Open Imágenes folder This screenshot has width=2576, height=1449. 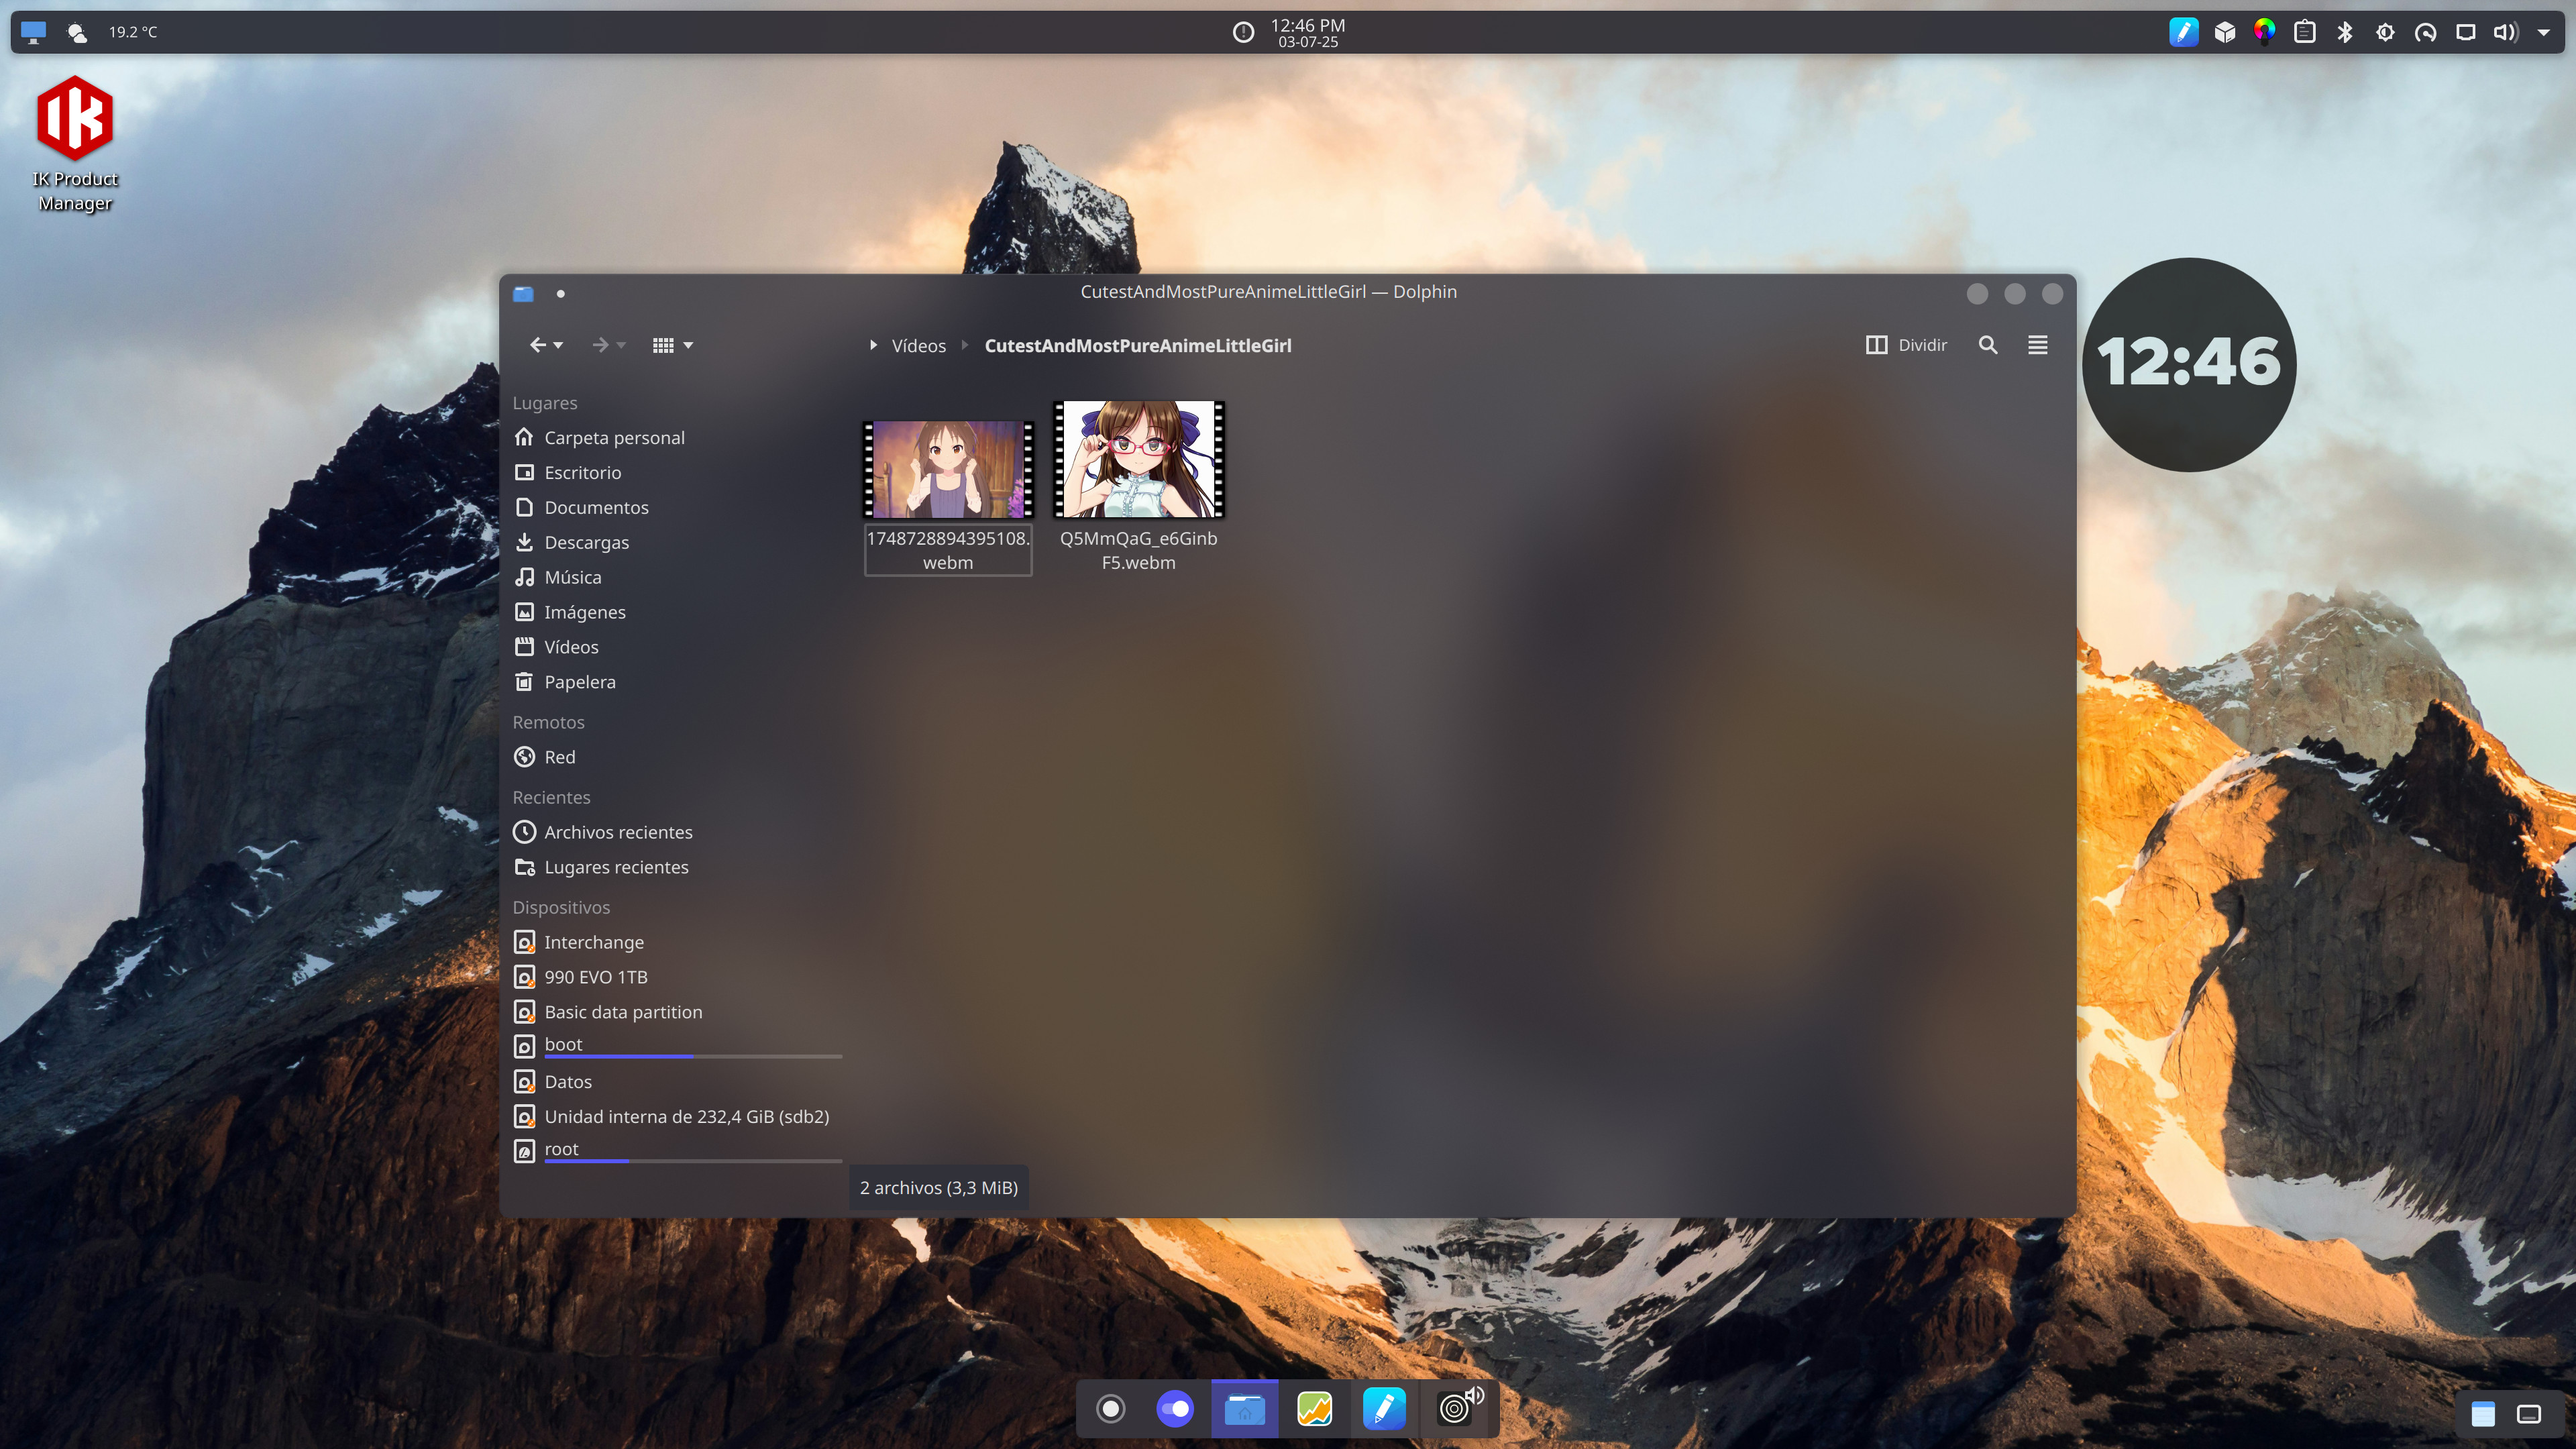pos(676,612)
